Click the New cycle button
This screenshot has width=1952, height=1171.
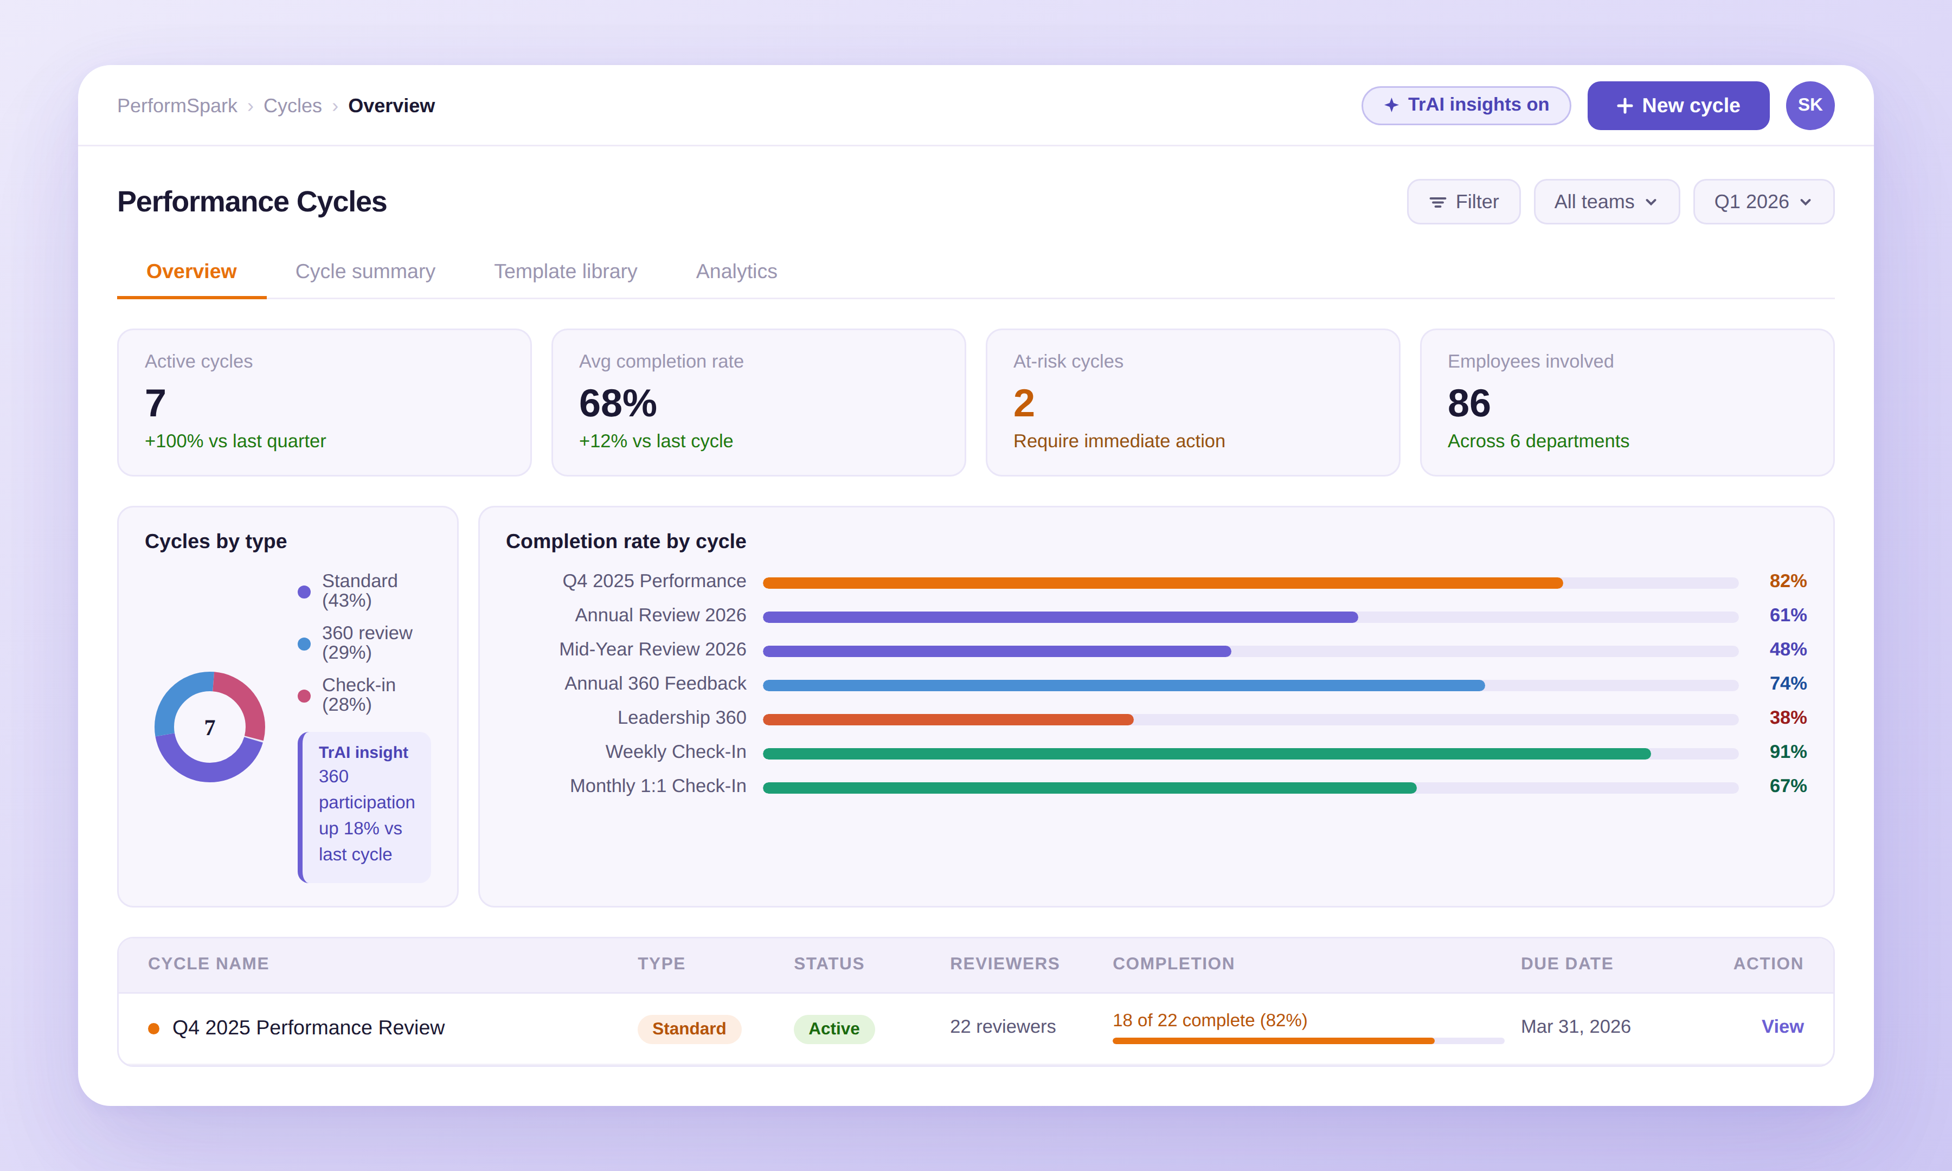click(1678, 105)
